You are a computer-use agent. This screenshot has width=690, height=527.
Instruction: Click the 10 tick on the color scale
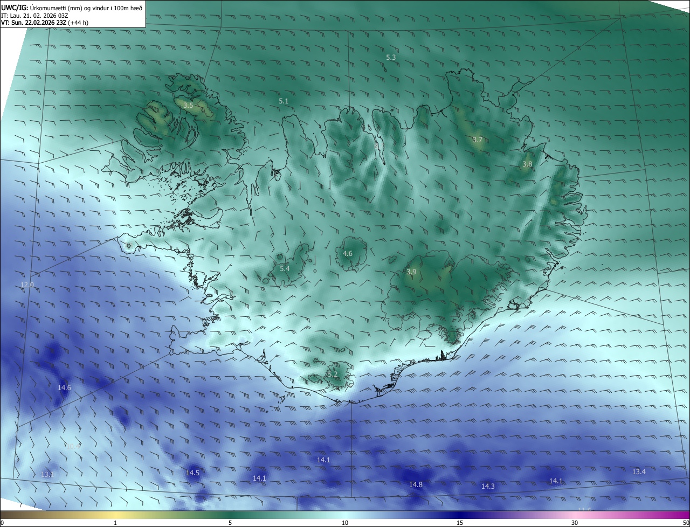(x=345, y=523)
